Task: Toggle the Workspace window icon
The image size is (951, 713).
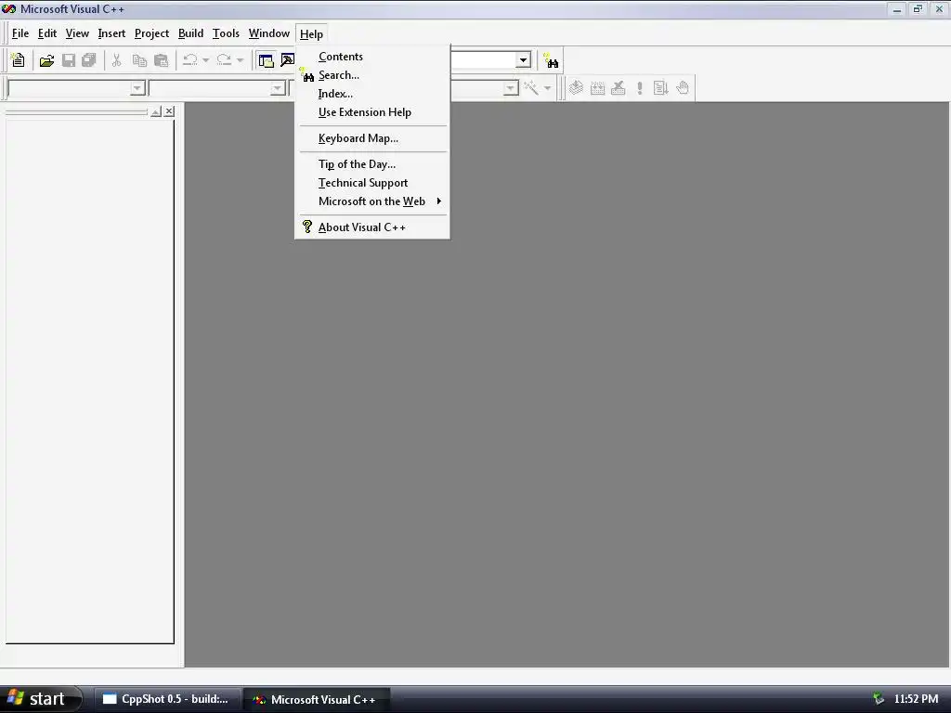Action: (x=266, y=60)
